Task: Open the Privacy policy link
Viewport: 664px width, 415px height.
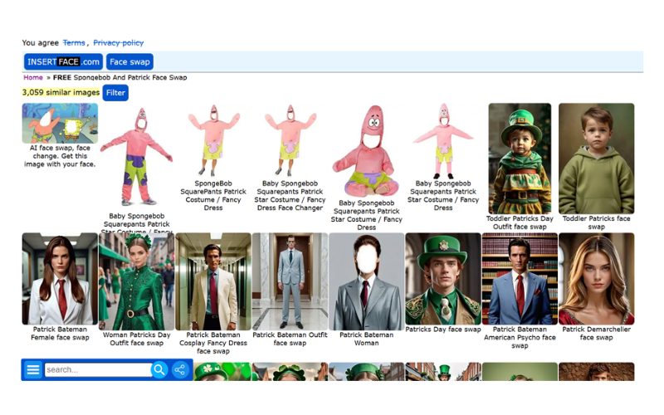Action: click(119, 43)
